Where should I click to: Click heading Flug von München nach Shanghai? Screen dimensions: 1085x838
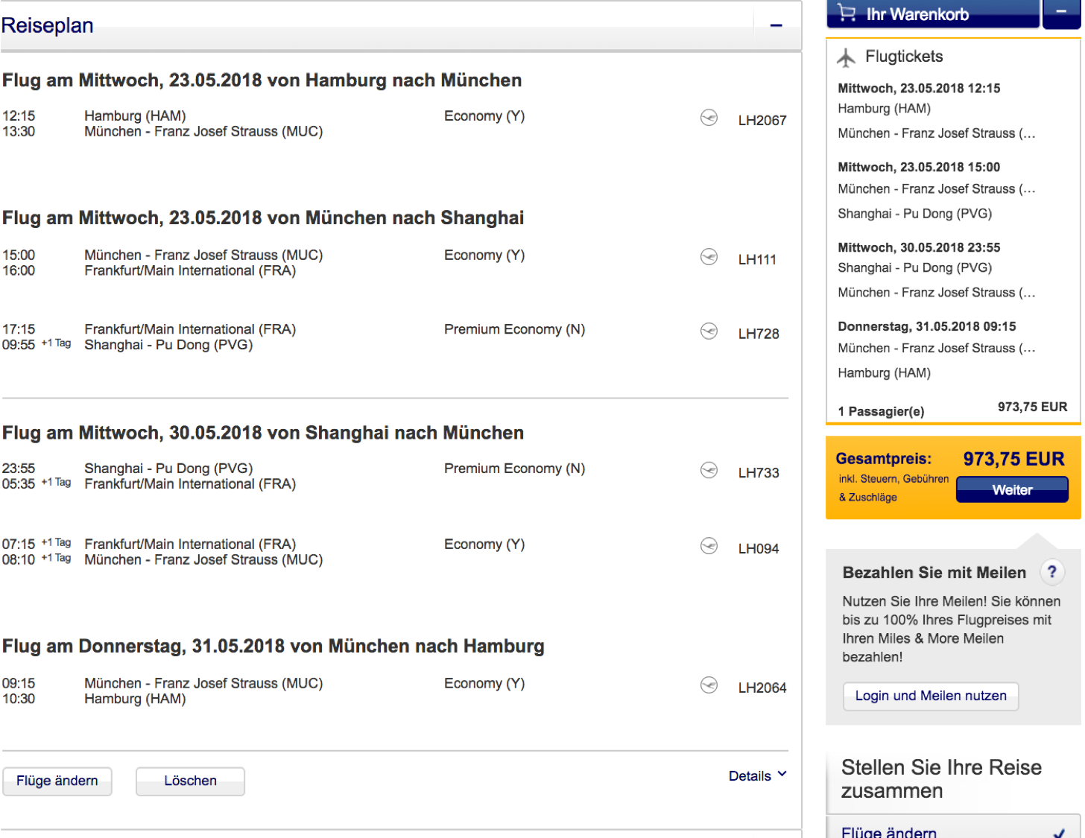[263, 218]
